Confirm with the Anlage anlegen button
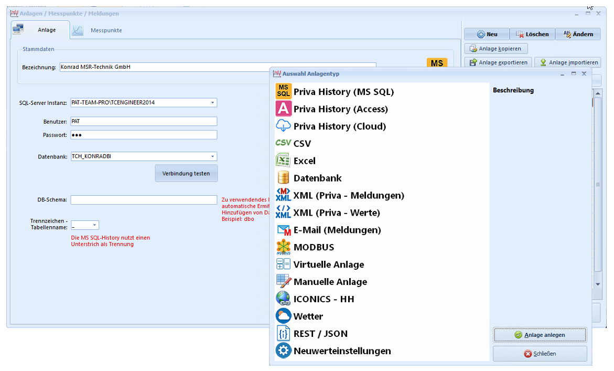Viewport: 614px width, 371px height. pyautogui.click(x=540, y=335)
